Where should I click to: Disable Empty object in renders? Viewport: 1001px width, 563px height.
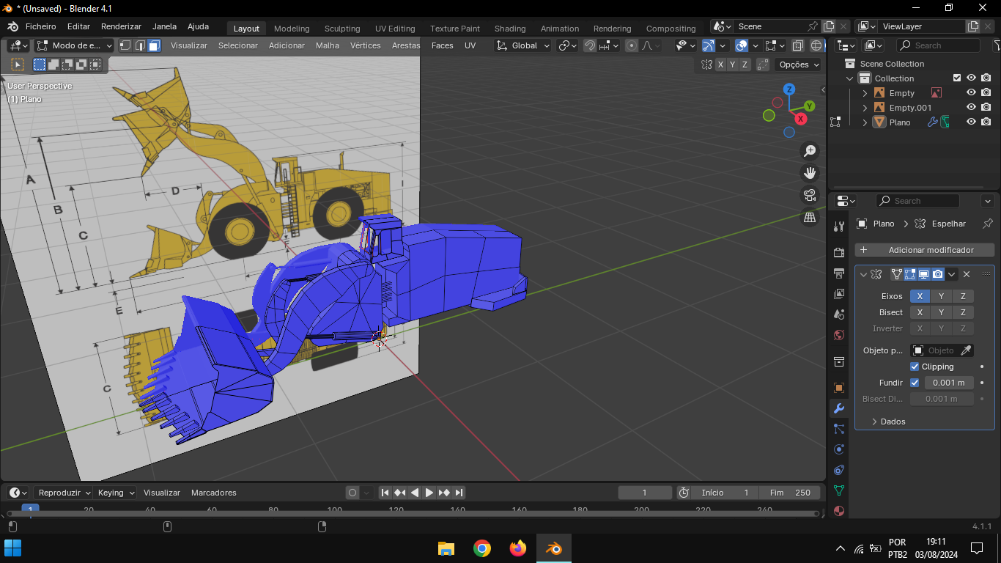(x=986, y=92)
